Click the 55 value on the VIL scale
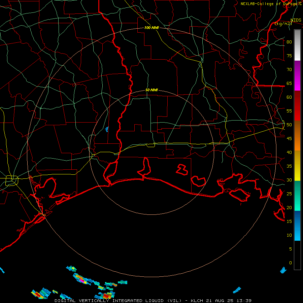This screenshot has height=303, width=303. [289, 111]
